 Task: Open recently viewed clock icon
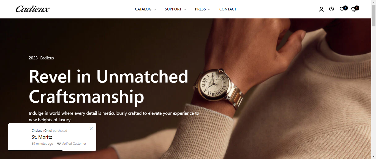pyautogui.click(x=332, y=9)
